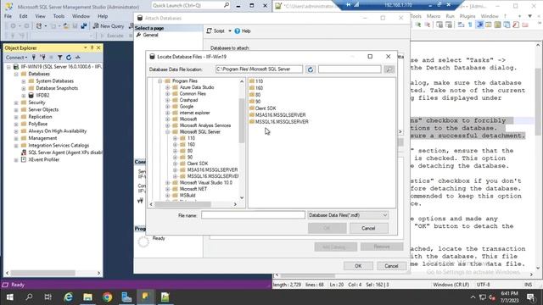Click the Database Data File location field

259,69
